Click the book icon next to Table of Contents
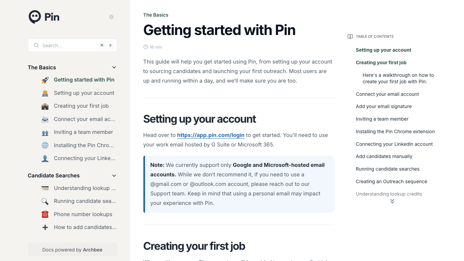 click(350, 36)
